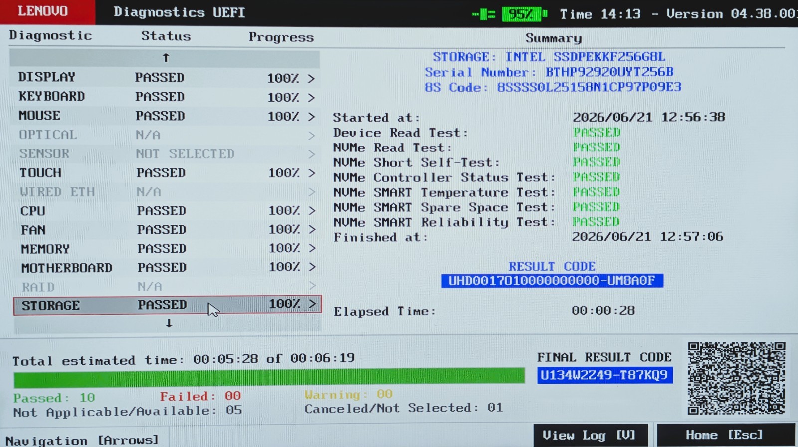Expand the TOUCH row details chevron
The image size is (798, 447).
312,173
